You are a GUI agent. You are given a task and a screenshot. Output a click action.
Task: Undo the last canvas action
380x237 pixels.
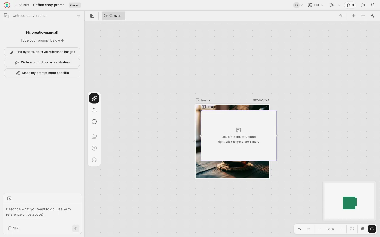point(299,229)
